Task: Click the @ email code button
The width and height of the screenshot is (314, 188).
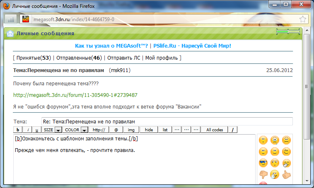Action: pyautogui.click(x=116, y=130)
